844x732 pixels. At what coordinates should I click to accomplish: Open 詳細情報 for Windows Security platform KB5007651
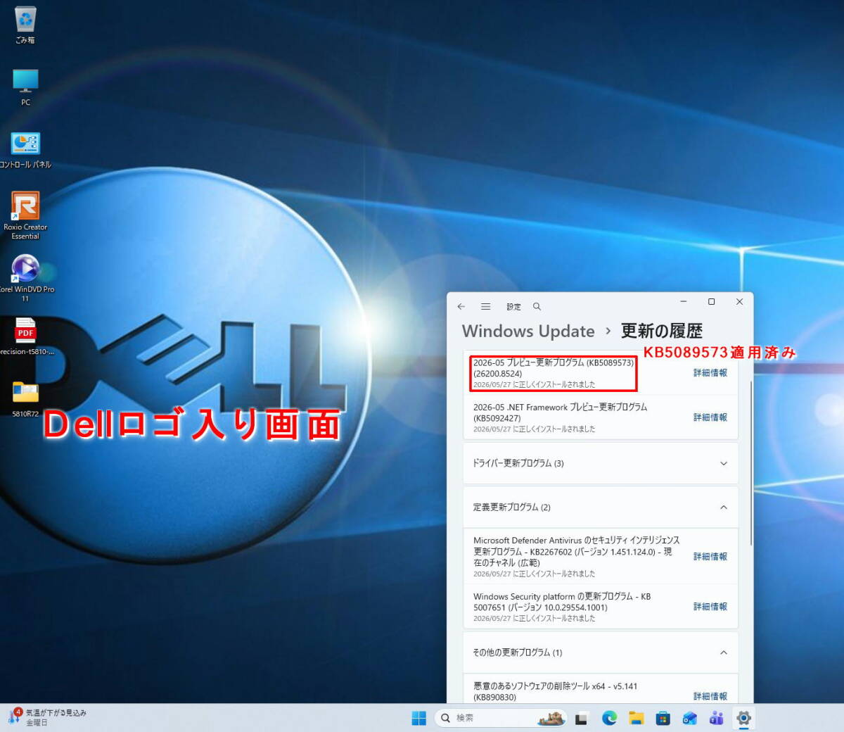(x=710, y=607)
